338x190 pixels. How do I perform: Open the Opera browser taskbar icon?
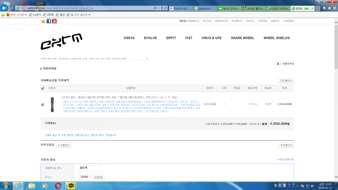point(58,185)
